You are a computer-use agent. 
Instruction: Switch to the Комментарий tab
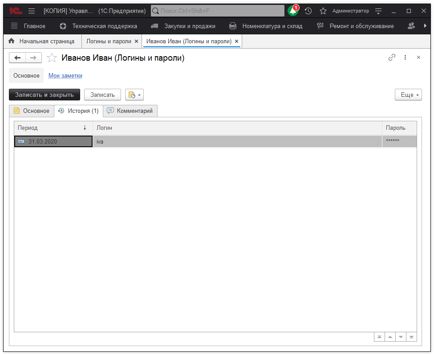coord(130,111)
